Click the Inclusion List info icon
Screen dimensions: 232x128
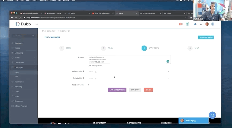(83, 71)
